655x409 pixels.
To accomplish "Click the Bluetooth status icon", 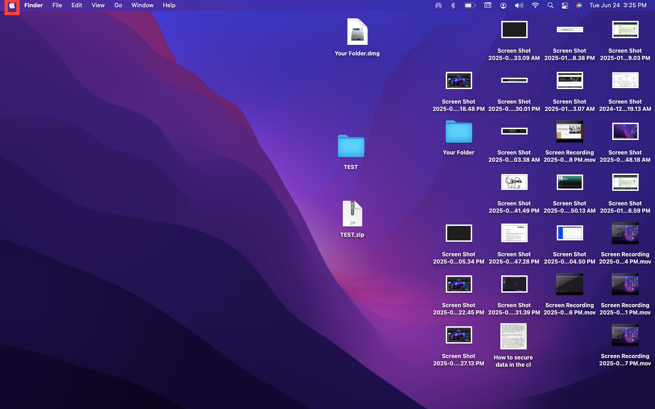I will pos(453,5).
